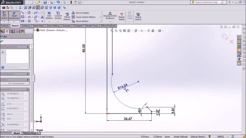Image resolution: width=246 pixels, height=138 pixels.
Task: Toggle the Rapid Sketch tool
Action: [x=138, y=16]
